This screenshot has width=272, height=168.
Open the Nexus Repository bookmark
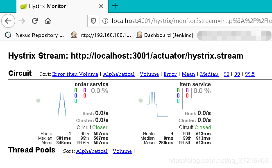click(x=34, y=35)
